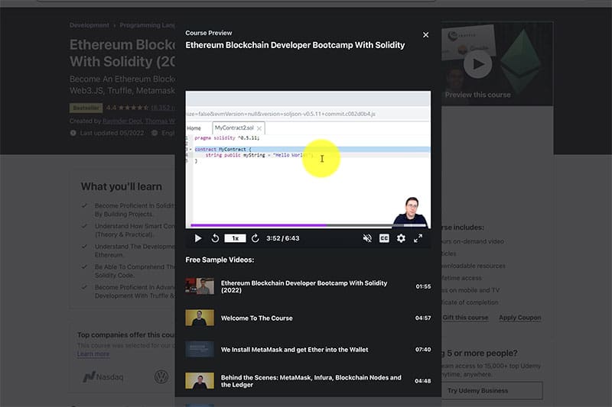This screenshot has height=407, width=612.
Task: Play the course preview video
Action: click(198, 238)
